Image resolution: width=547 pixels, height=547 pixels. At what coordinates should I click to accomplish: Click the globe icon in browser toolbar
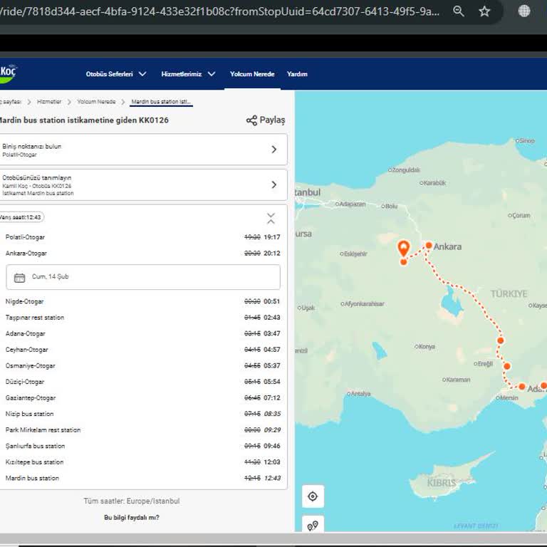point(524,11)
